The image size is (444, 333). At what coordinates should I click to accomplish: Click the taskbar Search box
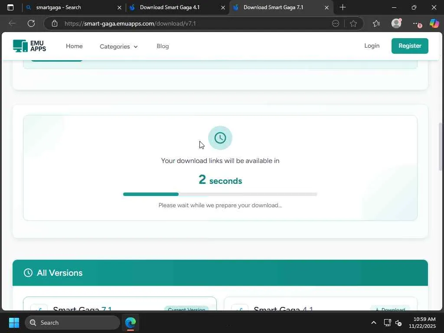(x=72, y=323)
